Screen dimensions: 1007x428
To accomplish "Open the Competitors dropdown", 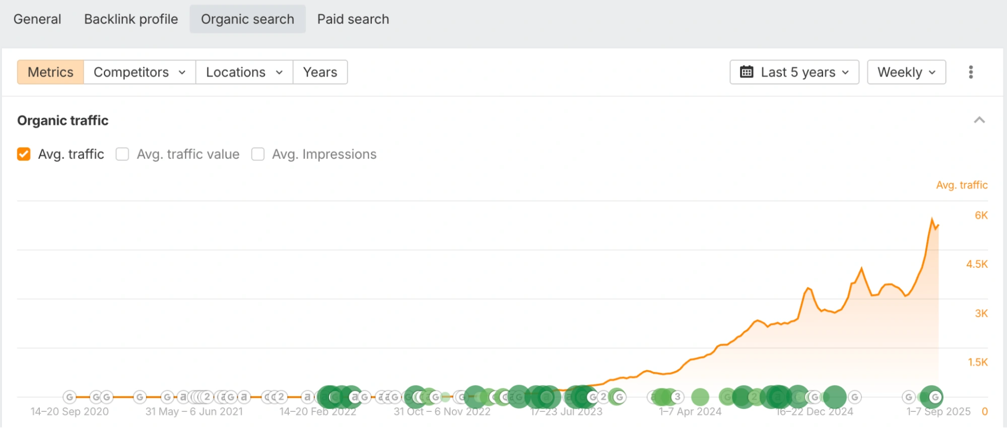I will pos(139,72).
